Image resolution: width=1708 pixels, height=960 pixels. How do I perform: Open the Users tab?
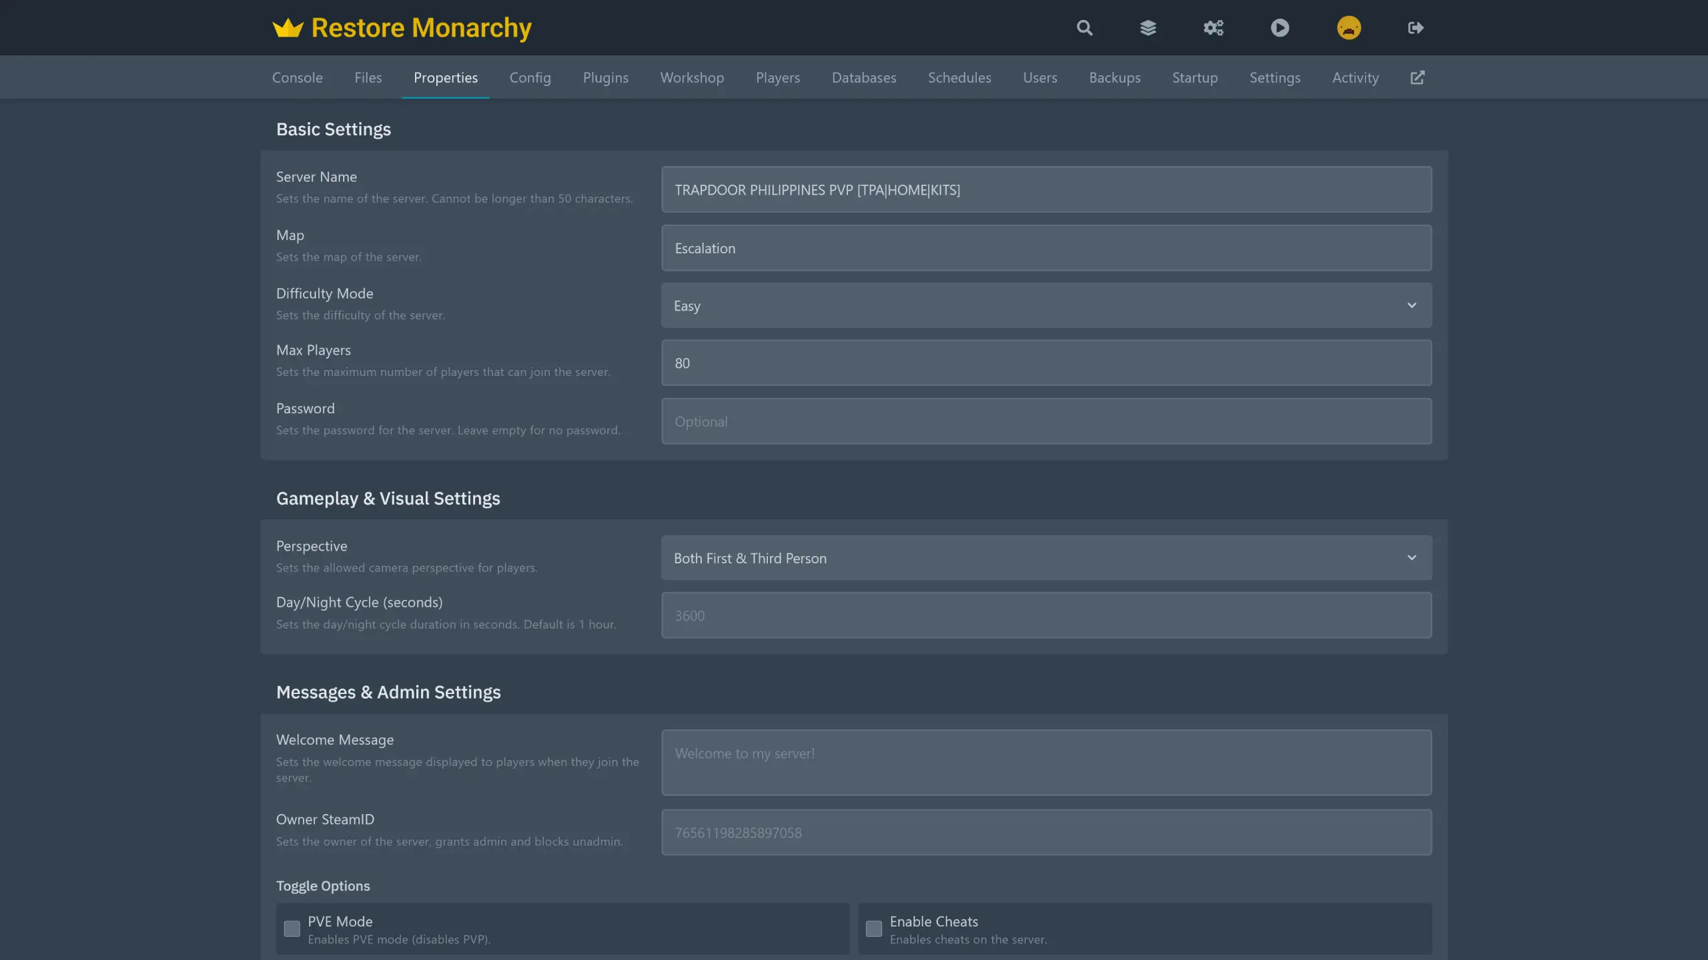pyautogui.click(x=1039, y=78)
